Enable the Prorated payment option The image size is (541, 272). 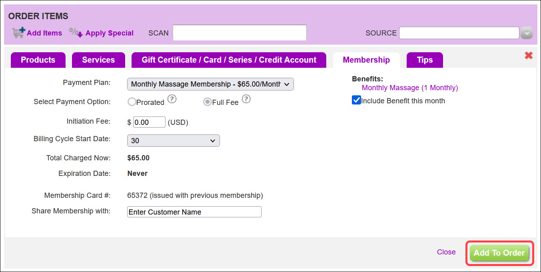(132, 102)
